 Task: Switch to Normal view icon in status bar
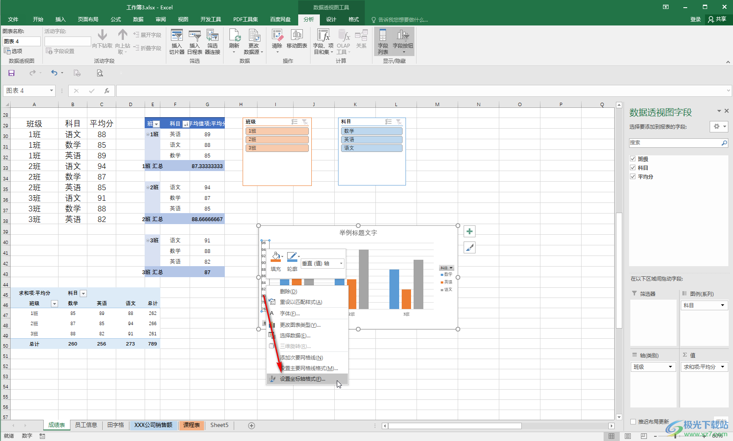[x=611, y=436]
